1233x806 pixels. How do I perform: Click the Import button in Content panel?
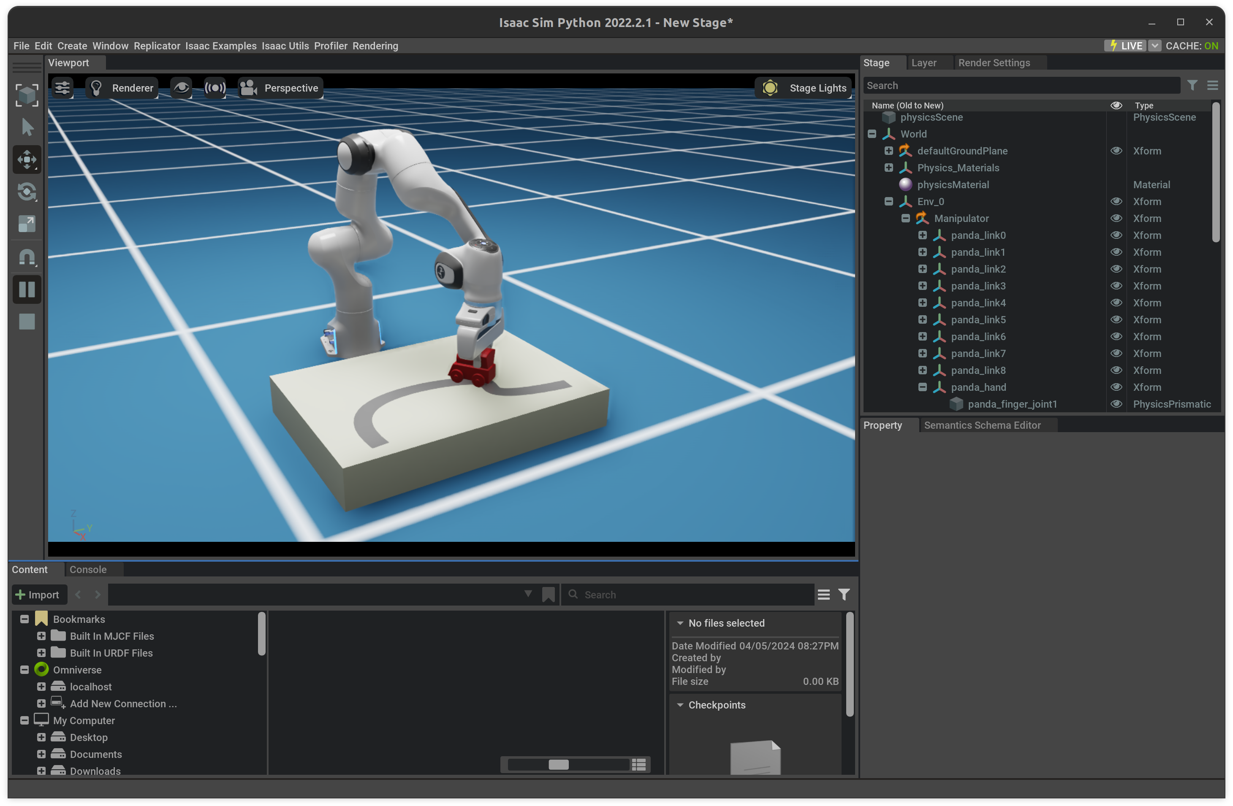click(x=36, y=594)
